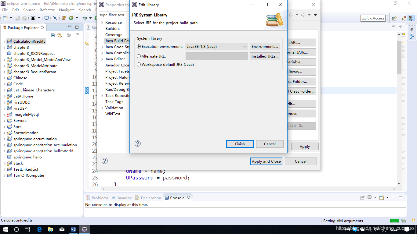Click Outline icon in right trim bar

pyautogui.click(x=412, y=36)
